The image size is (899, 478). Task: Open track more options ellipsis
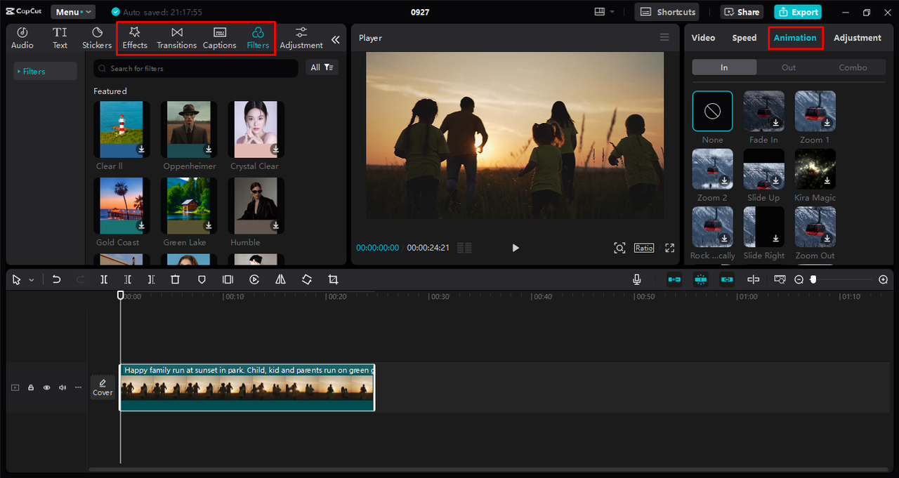[78, 387]
